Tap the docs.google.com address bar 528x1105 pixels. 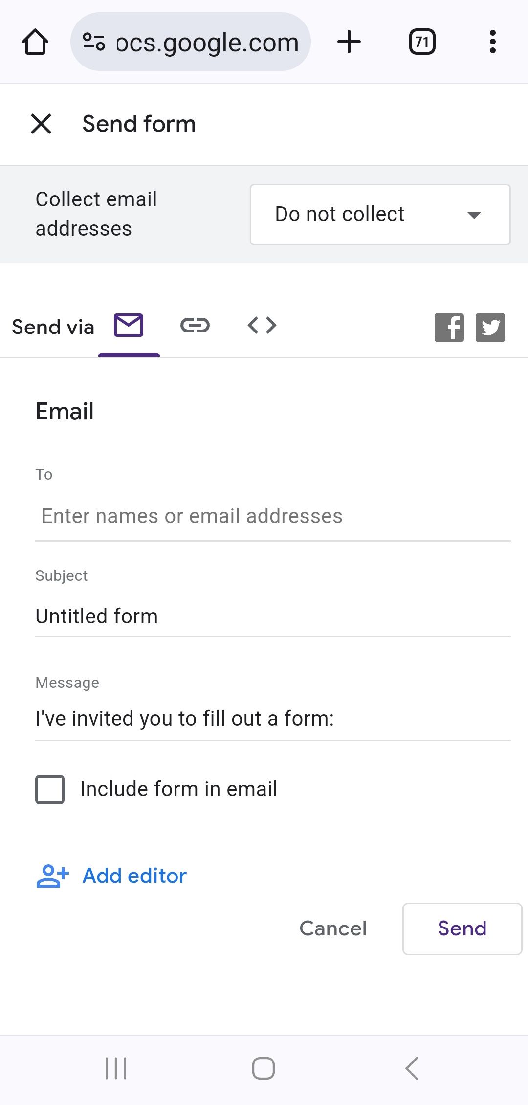[x=193, y=42]
